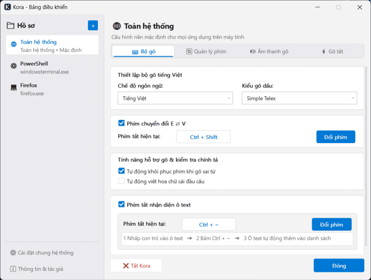Click Đổi phím for the Ctrl + ~ shortcut
Viewport: 371px width, 280px height.
[332, 224]
